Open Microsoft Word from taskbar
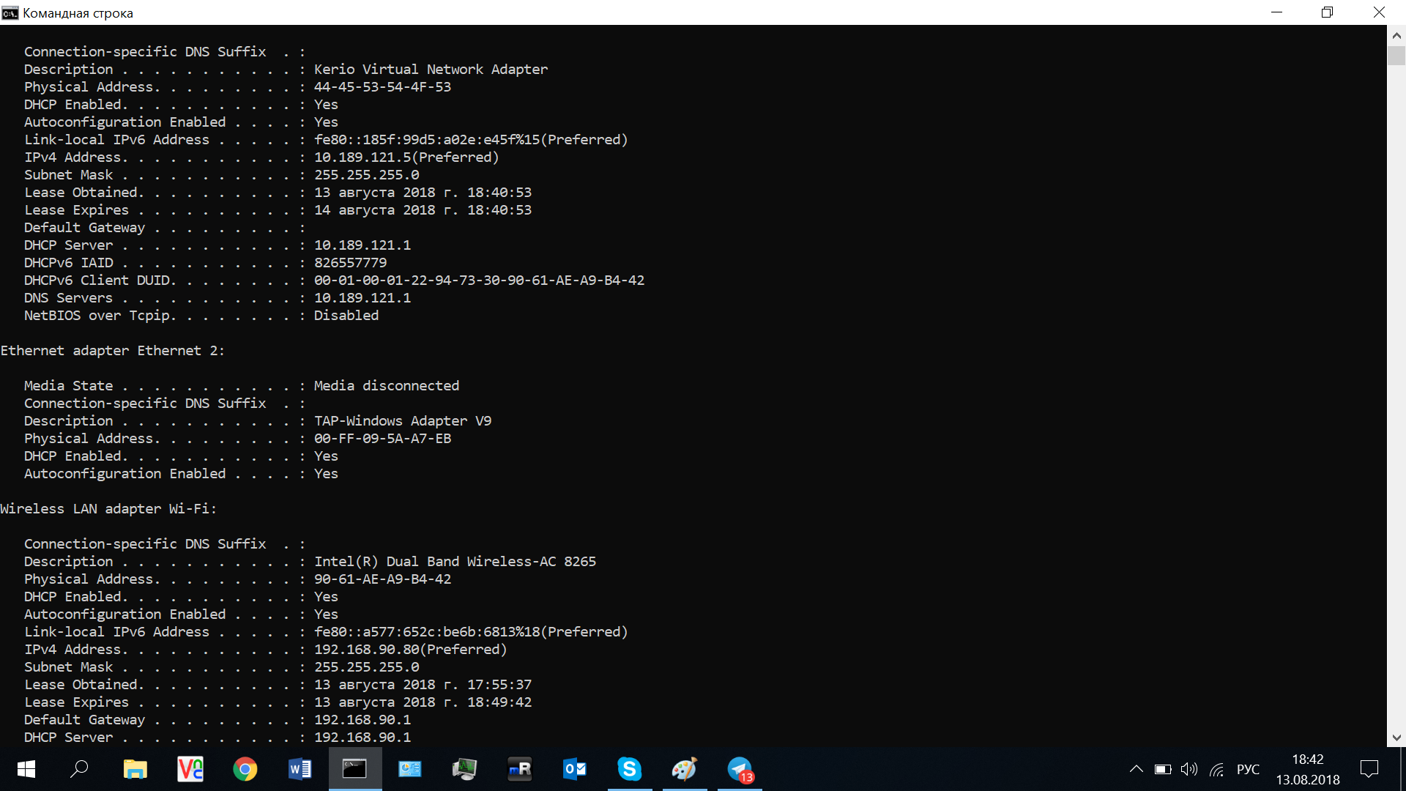This screenshot has width=1406, height=791. pyautogui.click(x=300, y=769)
